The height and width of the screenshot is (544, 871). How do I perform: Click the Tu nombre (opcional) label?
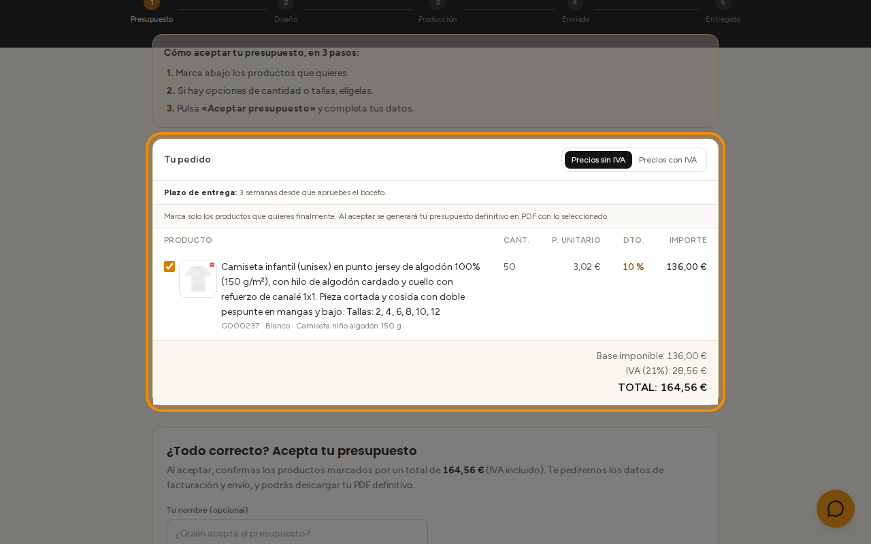[x=208, y=510]
